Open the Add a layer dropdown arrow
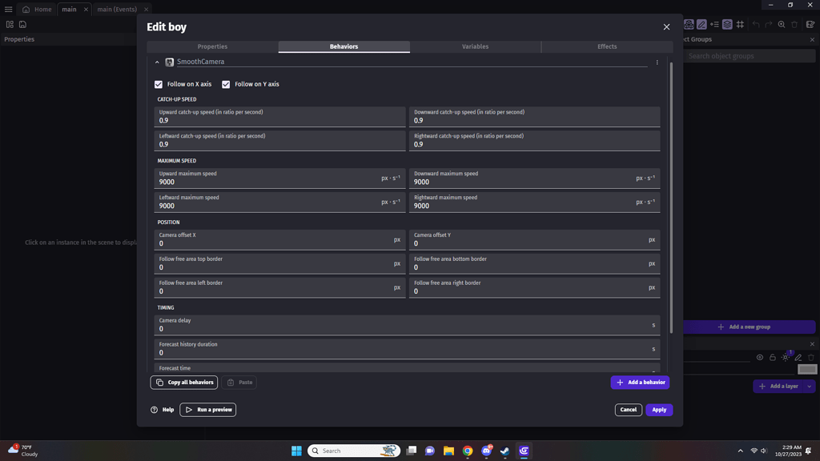The width and height of the screenshot is (820, 461). [x=809, y=386]
